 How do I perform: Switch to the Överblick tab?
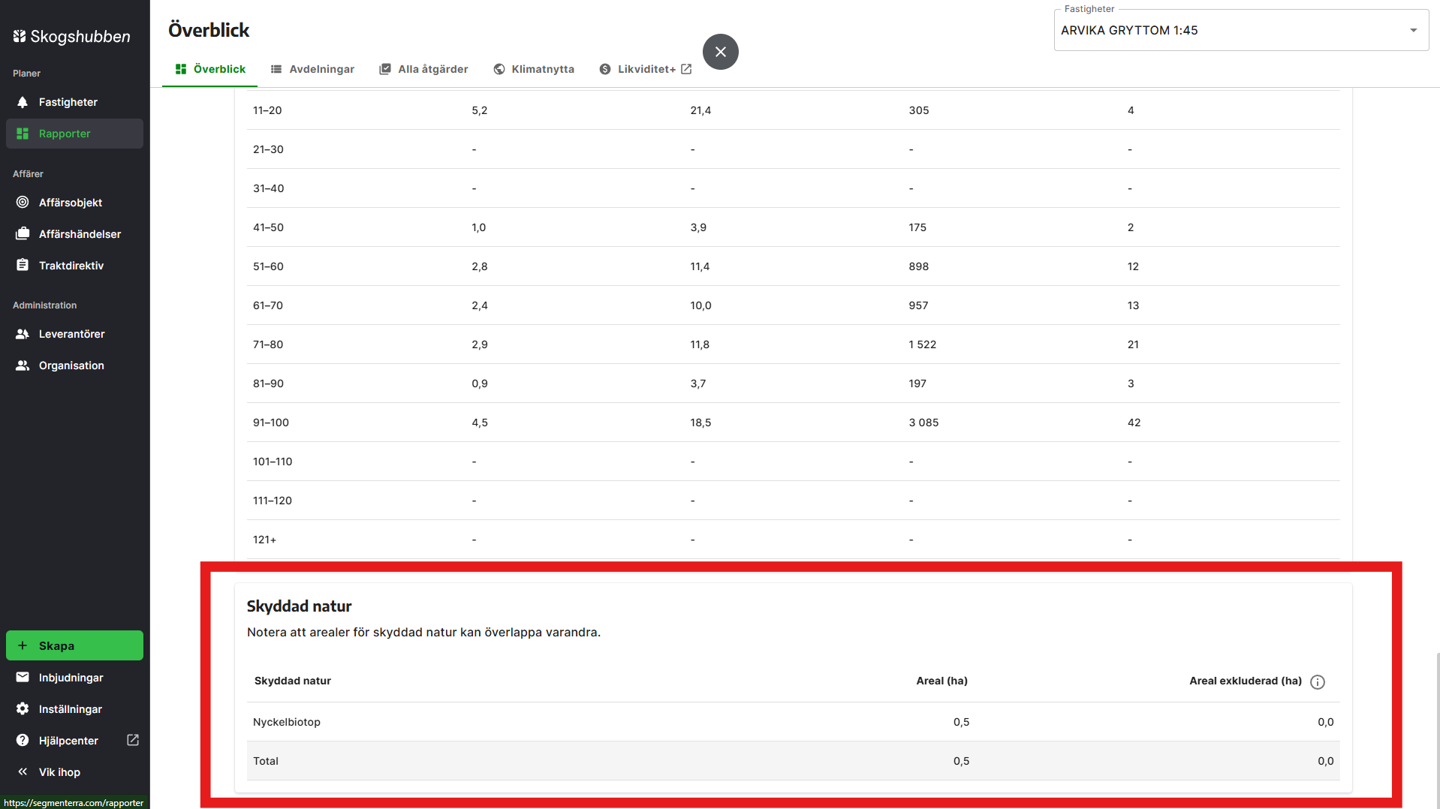pyautogui.click(x=210, y=69)
